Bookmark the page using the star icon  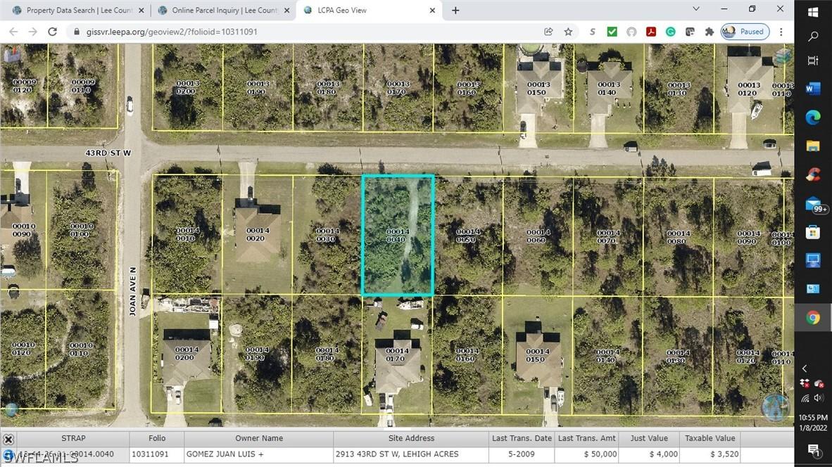[x=567, y=32]
